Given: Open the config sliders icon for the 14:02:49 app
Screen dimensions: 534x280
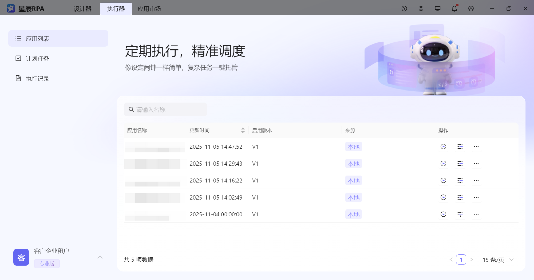Looking at the screenshot, I should coord(460,197).
